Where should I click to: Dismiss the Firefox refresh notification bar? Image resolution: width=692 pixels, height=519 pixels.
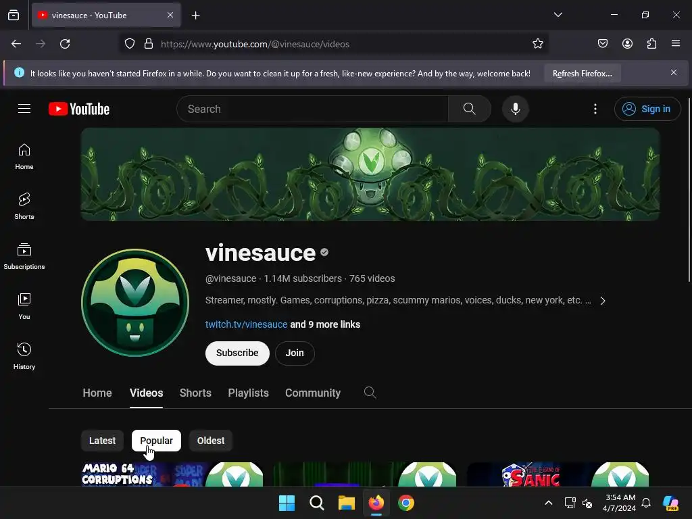[x=674, y=72]
